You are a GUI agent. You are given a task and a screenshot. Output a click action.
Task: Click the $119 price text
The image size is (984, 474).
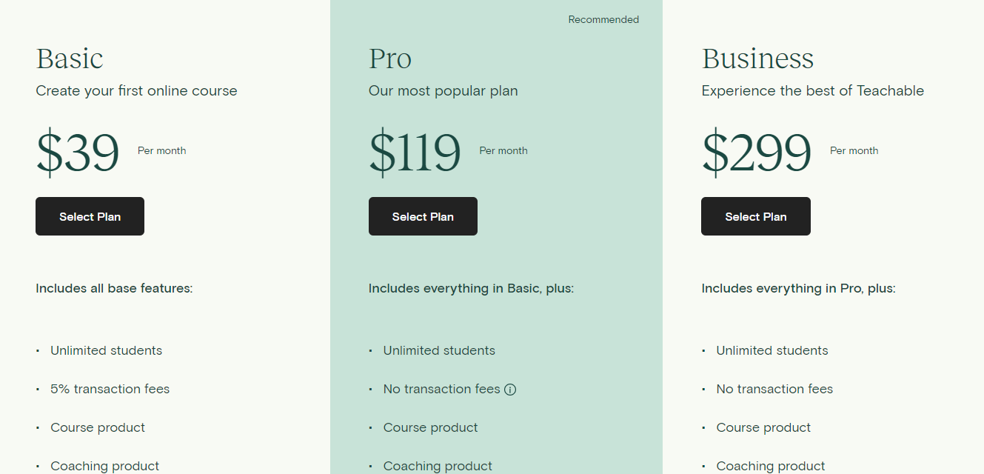click(415, 153)
